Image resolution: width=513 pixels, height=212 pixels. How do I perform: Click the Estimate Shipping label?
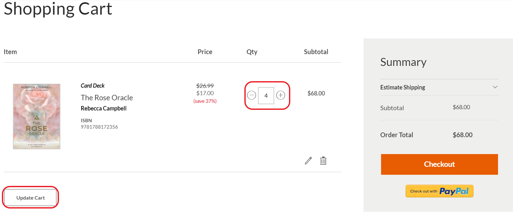(x=402, y=87)
